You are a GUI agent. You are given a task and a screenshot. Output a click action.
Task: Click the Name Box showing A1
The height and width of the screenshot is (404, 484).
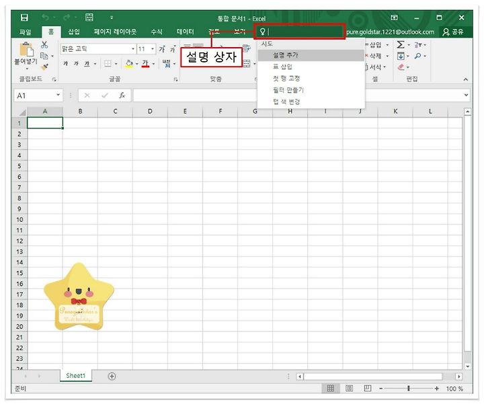click(38, 95)
